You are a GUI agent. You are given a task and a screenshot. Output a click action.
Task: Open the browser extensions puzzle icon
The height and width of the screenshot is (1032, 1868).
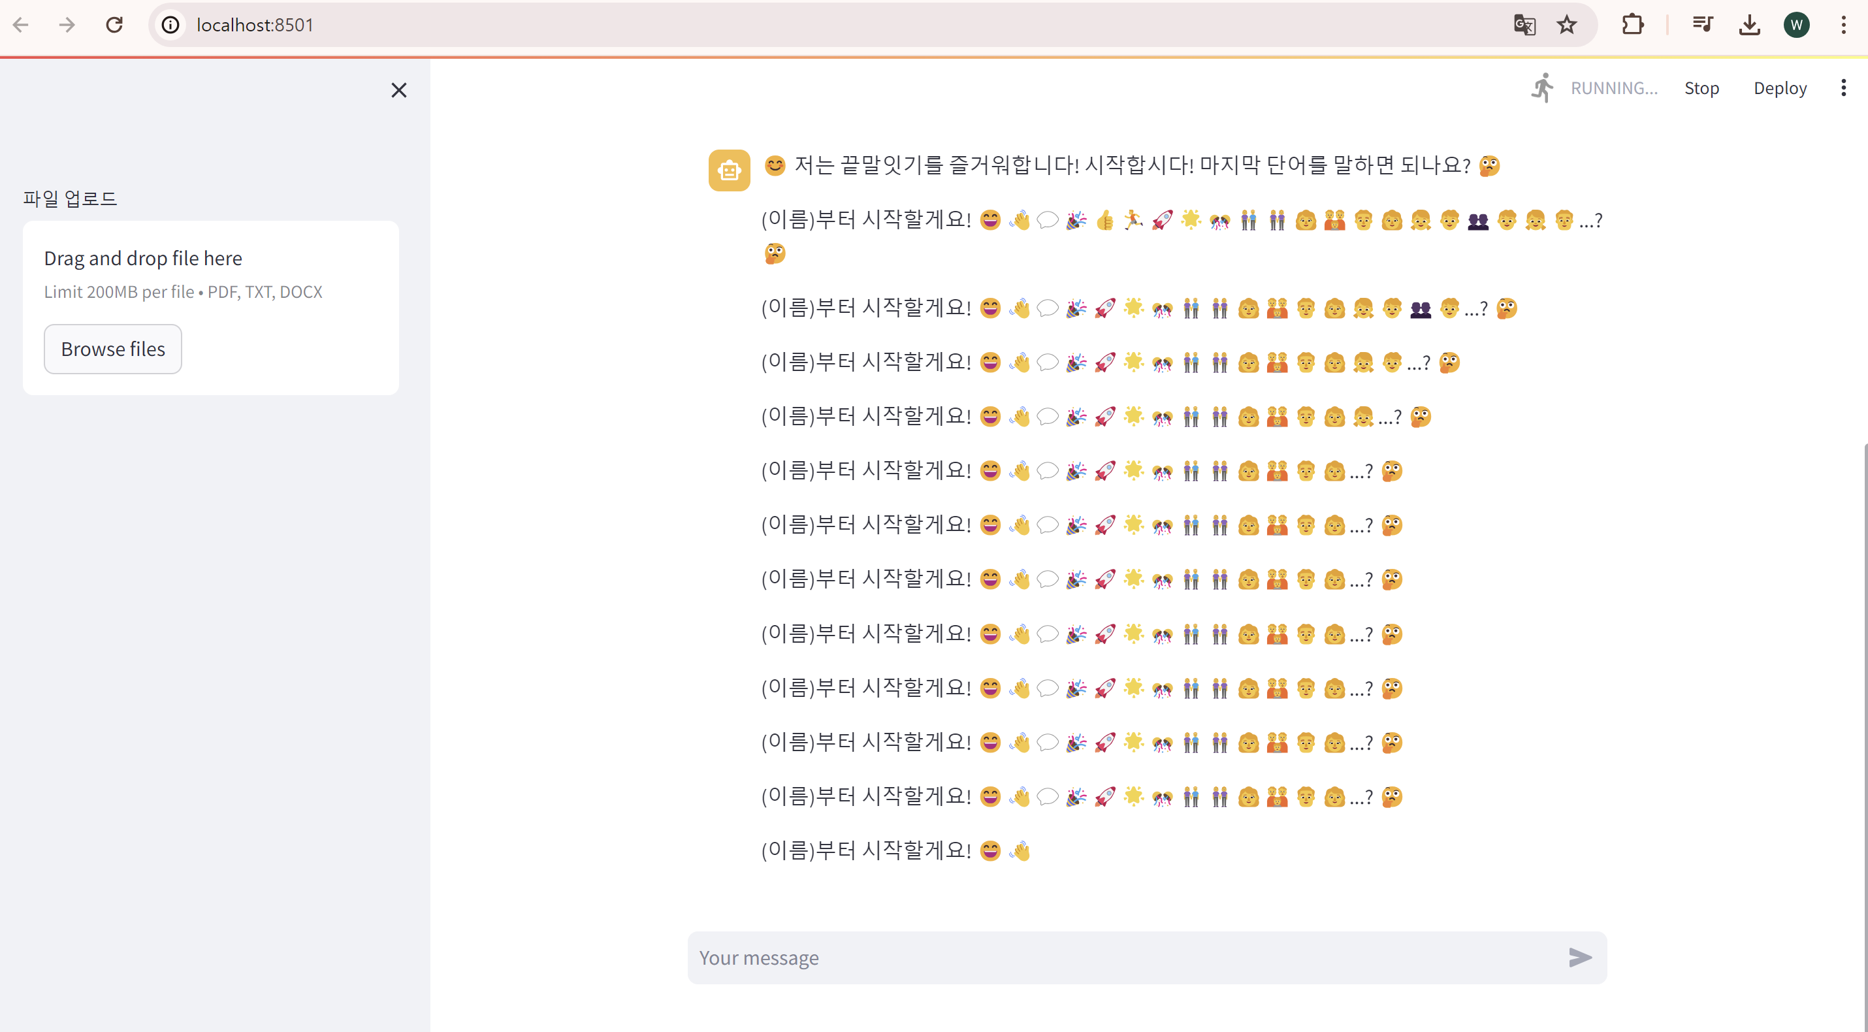click(x=1632, y=25)
